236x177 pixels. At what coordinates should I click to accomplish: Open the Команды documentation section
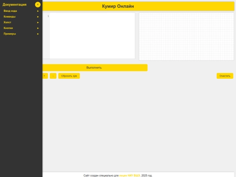click(x=21, y=17)
